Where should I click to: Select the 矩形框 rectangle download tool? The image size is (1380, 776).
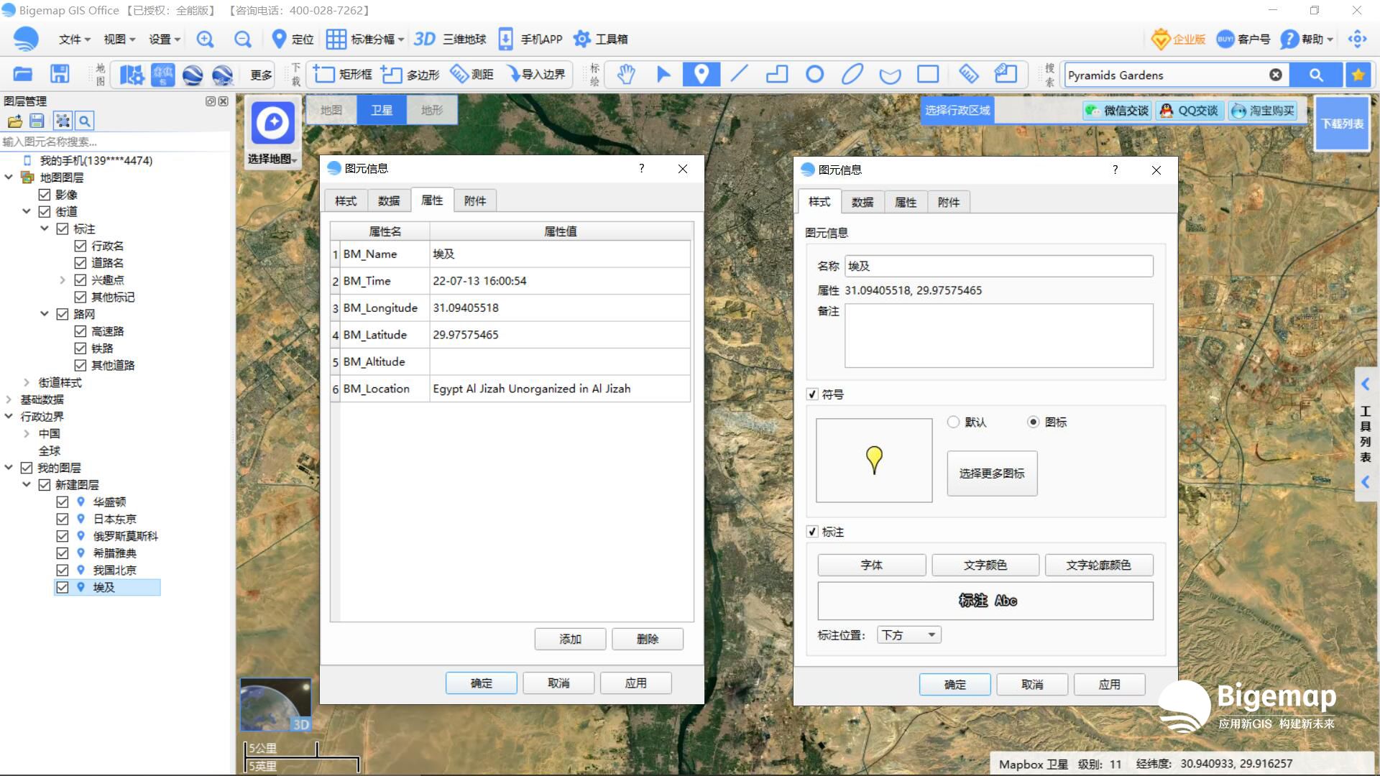[x=343, y=74]
